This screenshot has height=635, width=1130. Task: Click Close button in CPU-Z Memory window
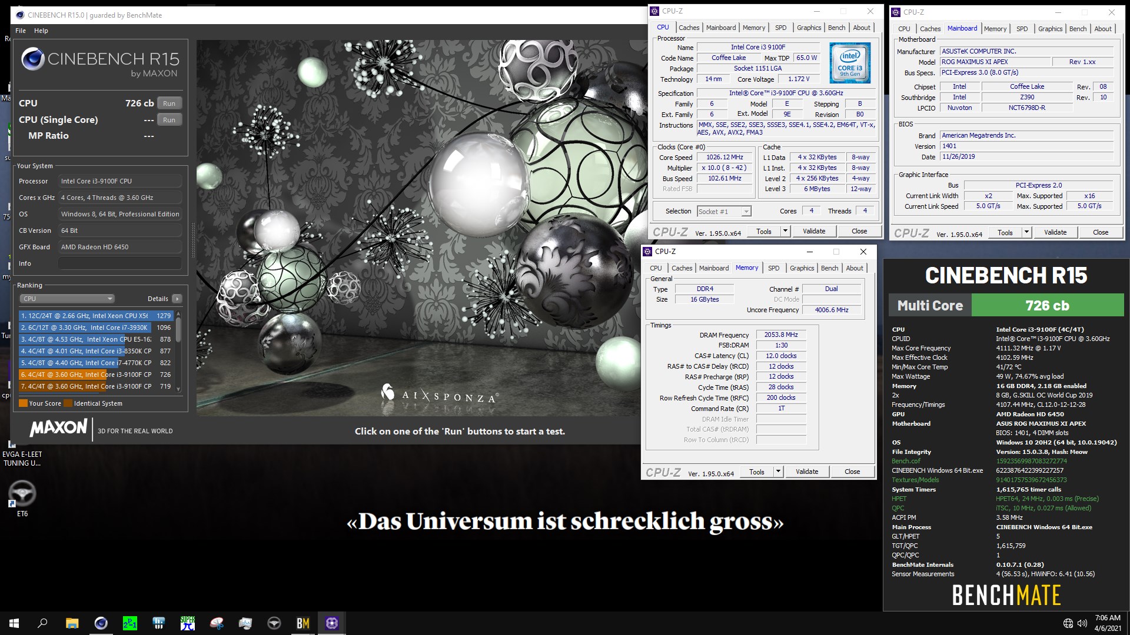852,472
